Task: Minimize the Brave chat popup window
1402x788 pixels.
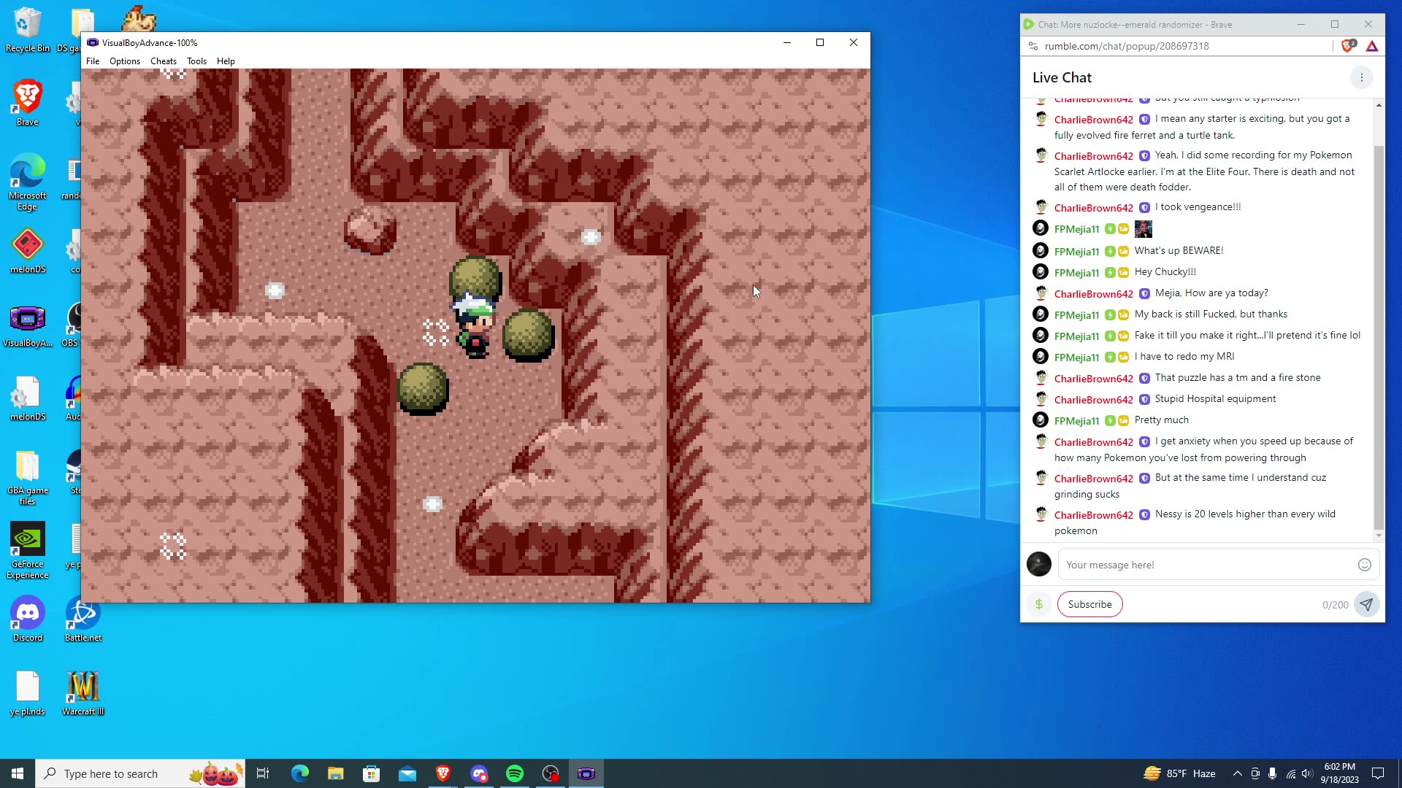Action: tap(1301, 24)
